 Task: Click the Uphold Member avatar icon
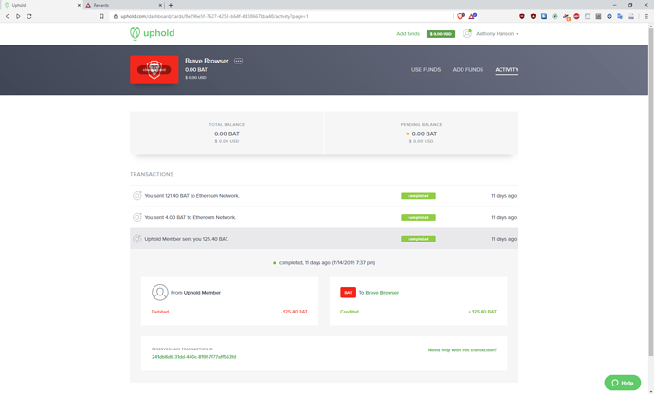pos(160,293)
